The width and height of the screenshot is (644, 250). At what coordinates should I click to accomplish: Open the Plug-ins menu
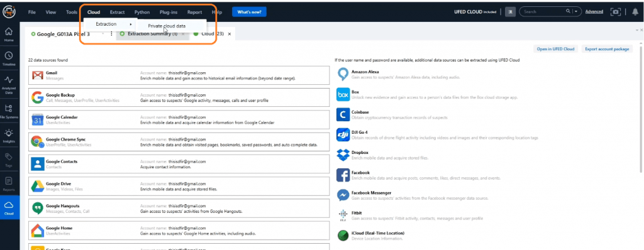click(169, 13)
